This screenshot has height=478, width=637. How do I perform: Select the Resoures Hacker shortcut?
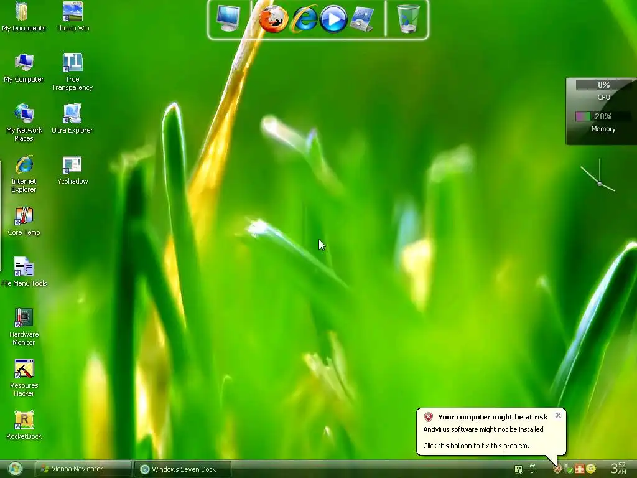24,378
